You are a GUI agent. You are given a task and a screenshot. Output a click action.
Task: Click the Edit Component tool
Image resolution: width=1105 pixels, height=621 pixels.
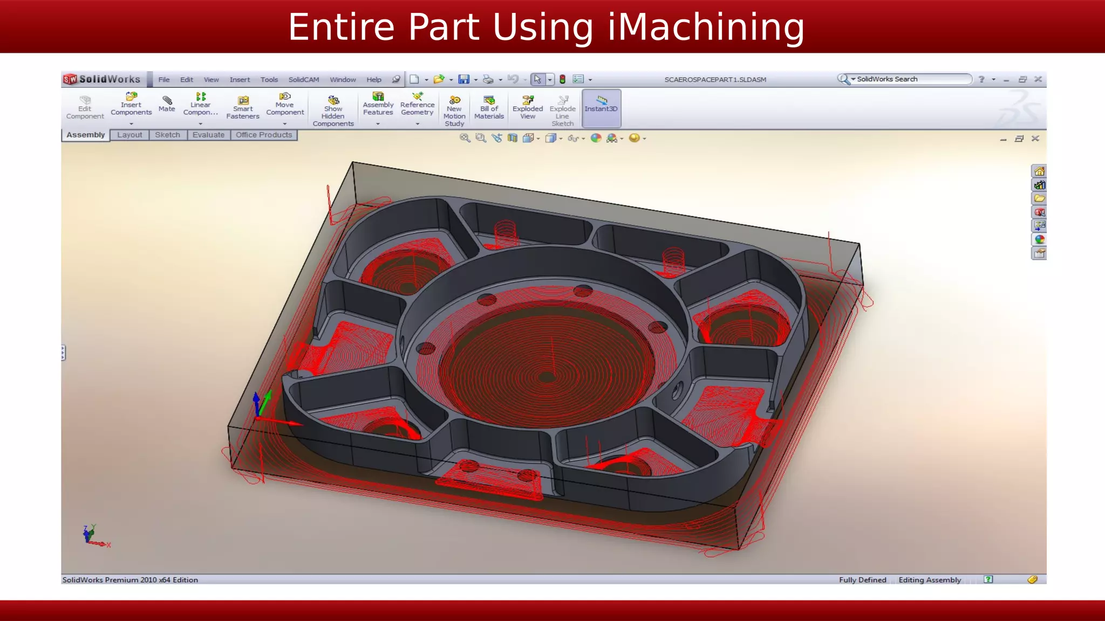click(85, 108)
